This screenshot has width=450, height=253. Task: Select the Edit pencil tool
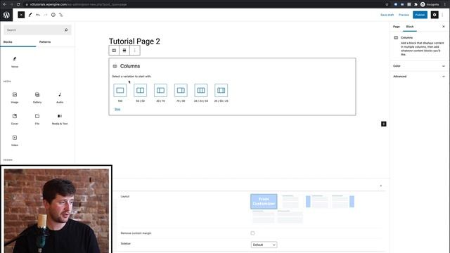point(30,15)
